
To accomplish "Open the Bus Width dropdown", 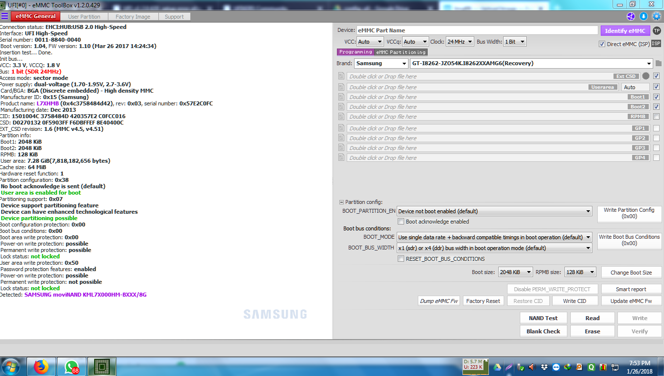I will 514,42.
